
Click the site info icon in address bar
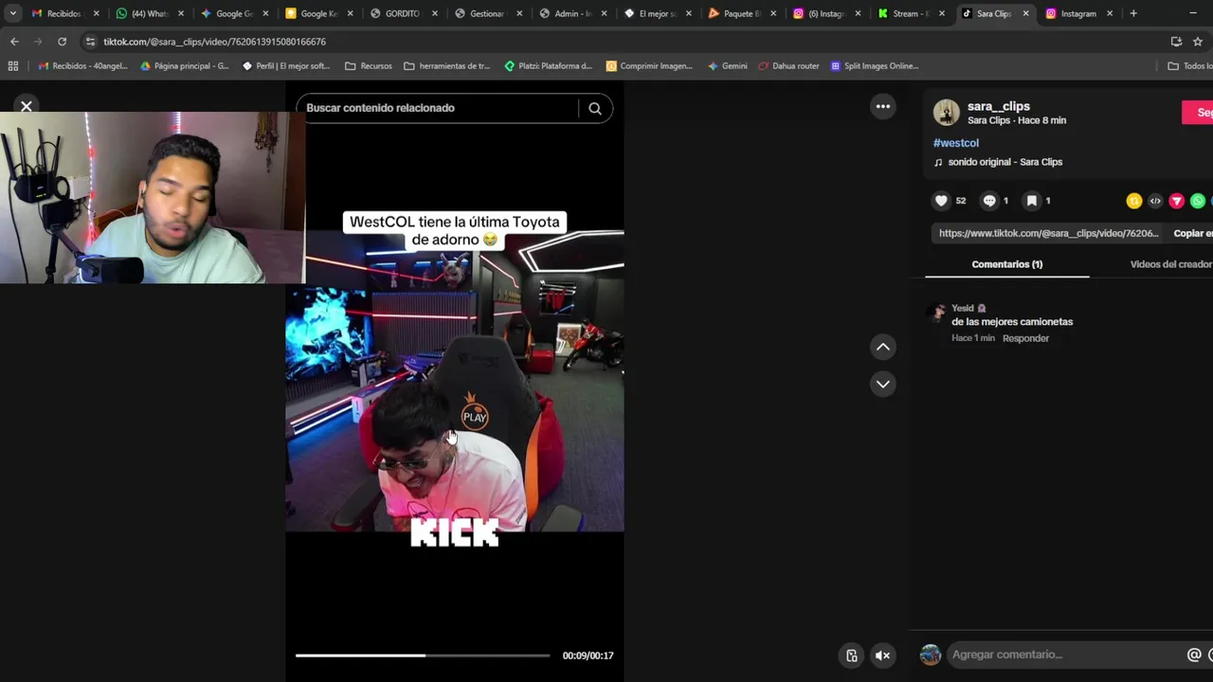(x=90, y=42)
